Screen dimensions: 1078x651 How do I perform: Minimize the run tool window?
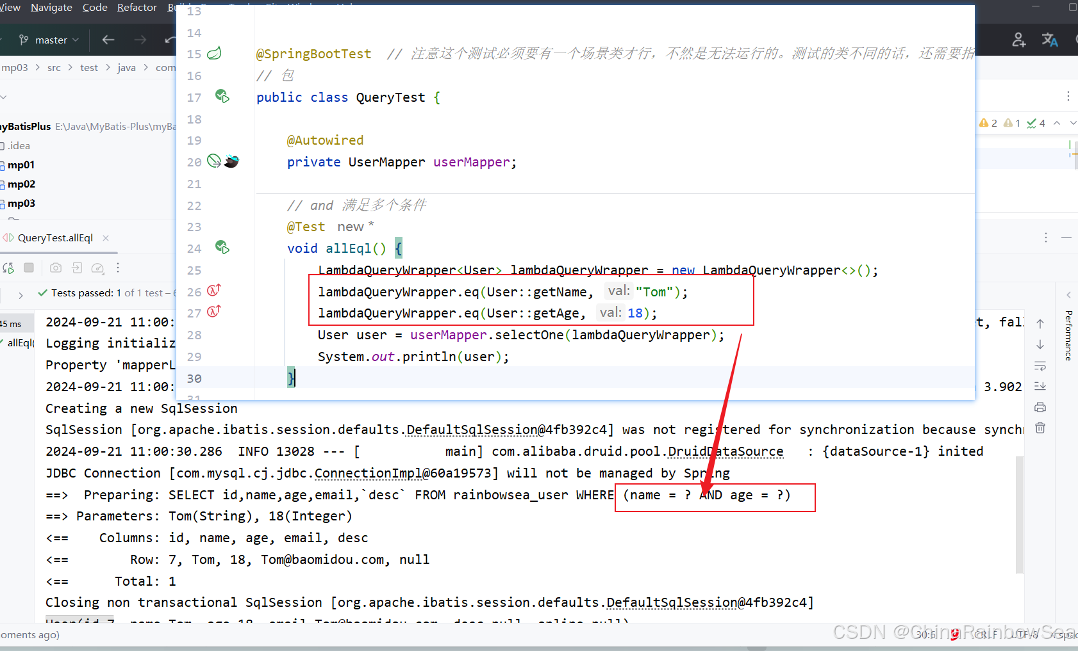pyautogui.click(x=1066, y=237)
